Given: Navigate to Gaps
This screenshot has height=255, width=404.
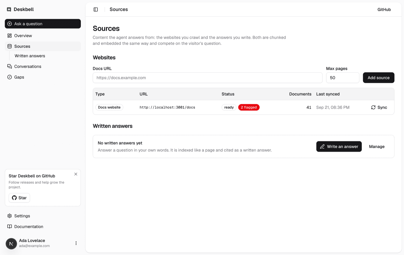Looking at the screenshot, I should (43, 77).
